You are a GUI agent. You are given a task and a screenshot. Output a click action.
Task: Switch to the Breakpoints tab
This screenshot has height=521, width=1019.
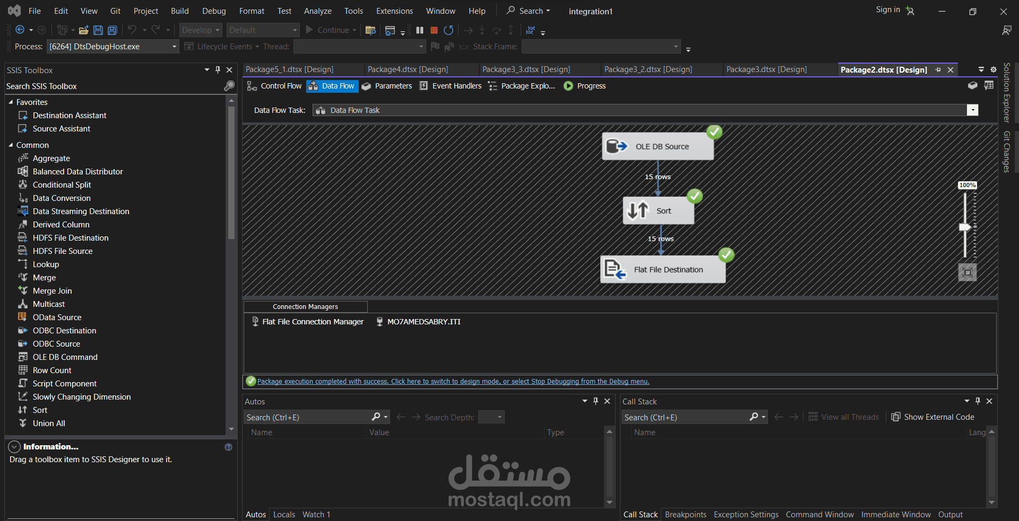click(686, 515)
